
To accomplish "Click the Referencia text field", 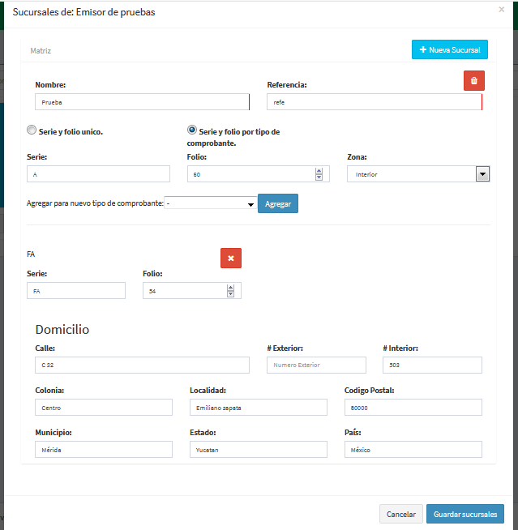I will pos(373,102).
